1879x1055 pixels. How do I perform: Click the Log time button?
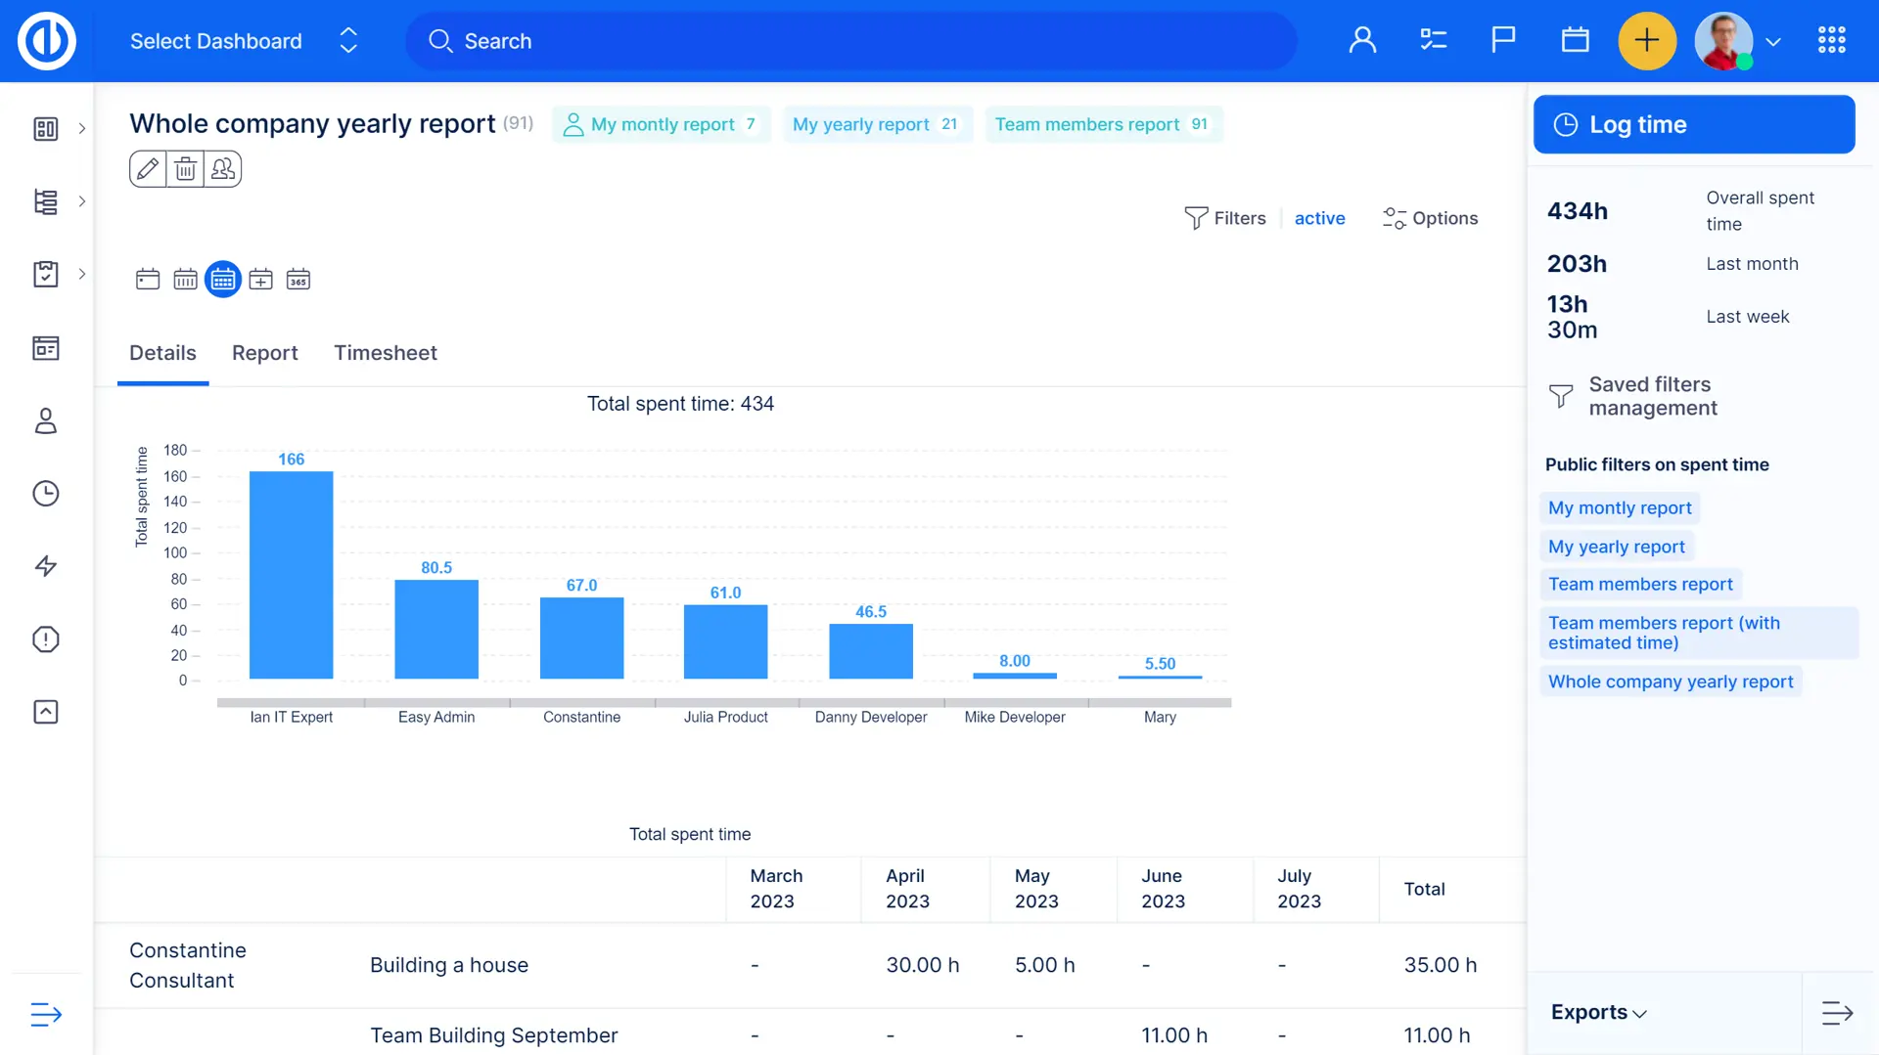pos(1693,124)
